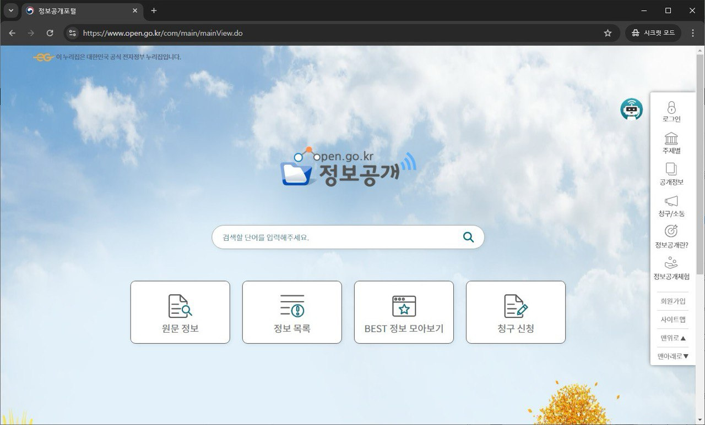Screen dimensions: 705x425
Task: Launch the chatbot assistant icon
Action: click(x=631, y=109)
